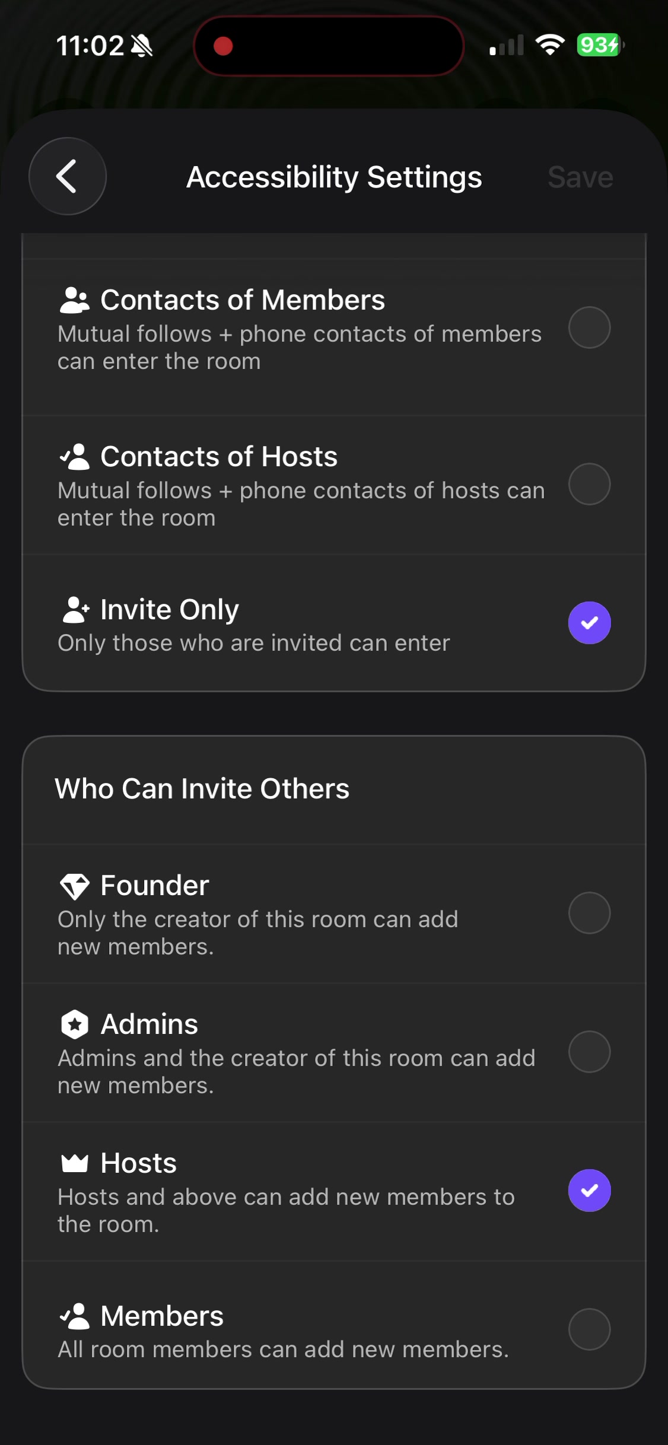The width and height of the screenshot is (668, 1445).
Task: Click the Contacts of Members people icon
Action: tap(75, 300)
